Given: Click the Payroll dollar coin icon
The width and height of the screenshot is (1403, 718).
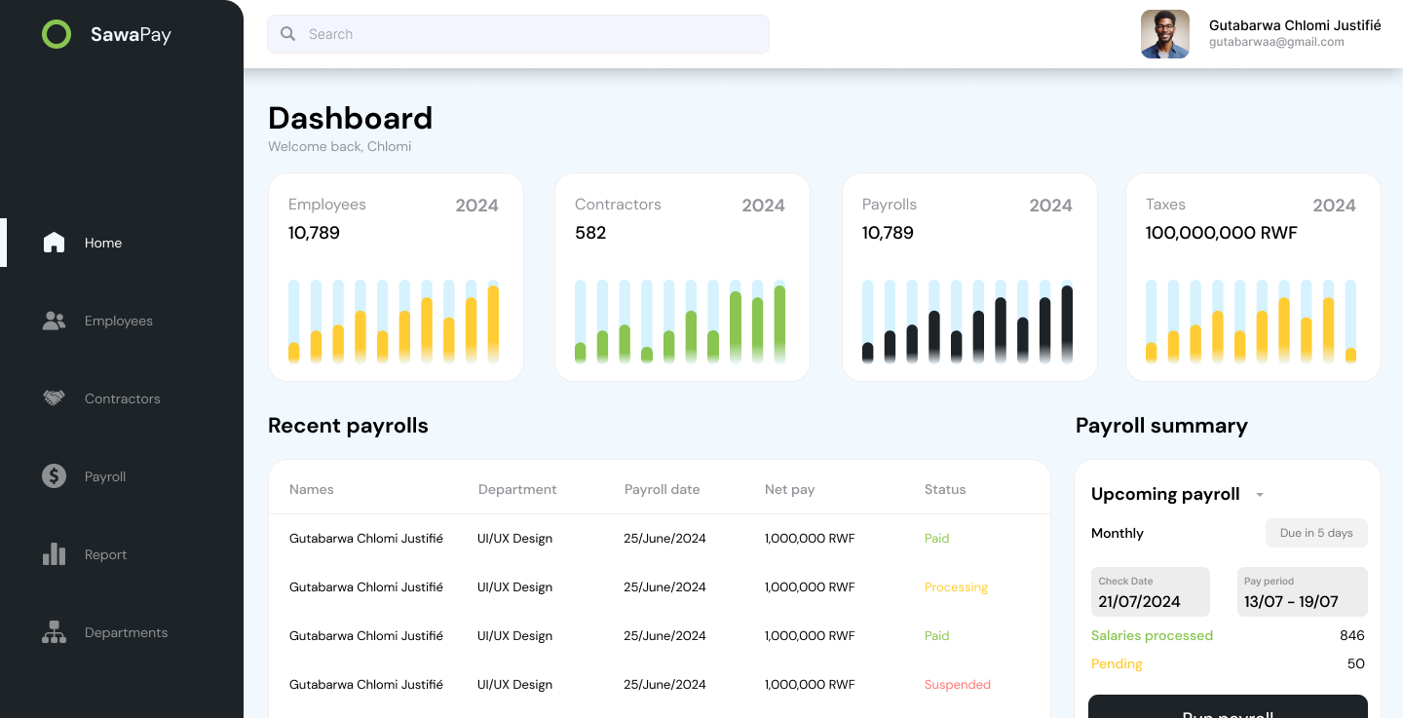Looking at the screenshot, I should point(54,476).
